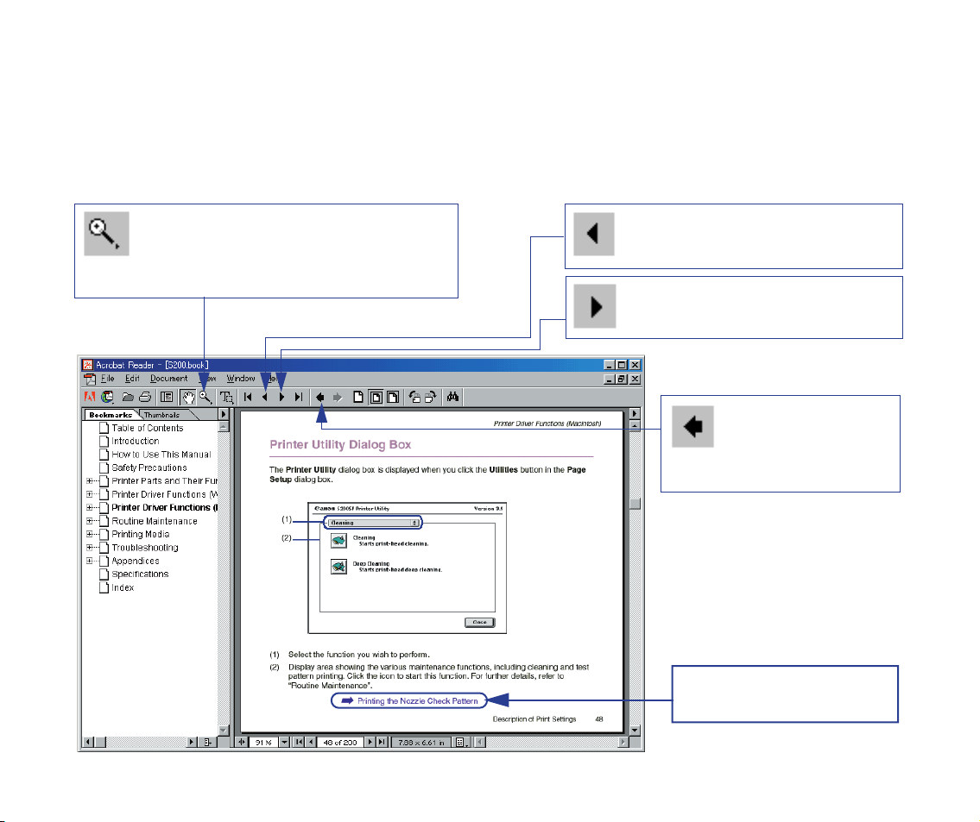The image size is (980, 822).
Task: Toggle Show/Hide Navigation Pane button
Action: point(167,398)
